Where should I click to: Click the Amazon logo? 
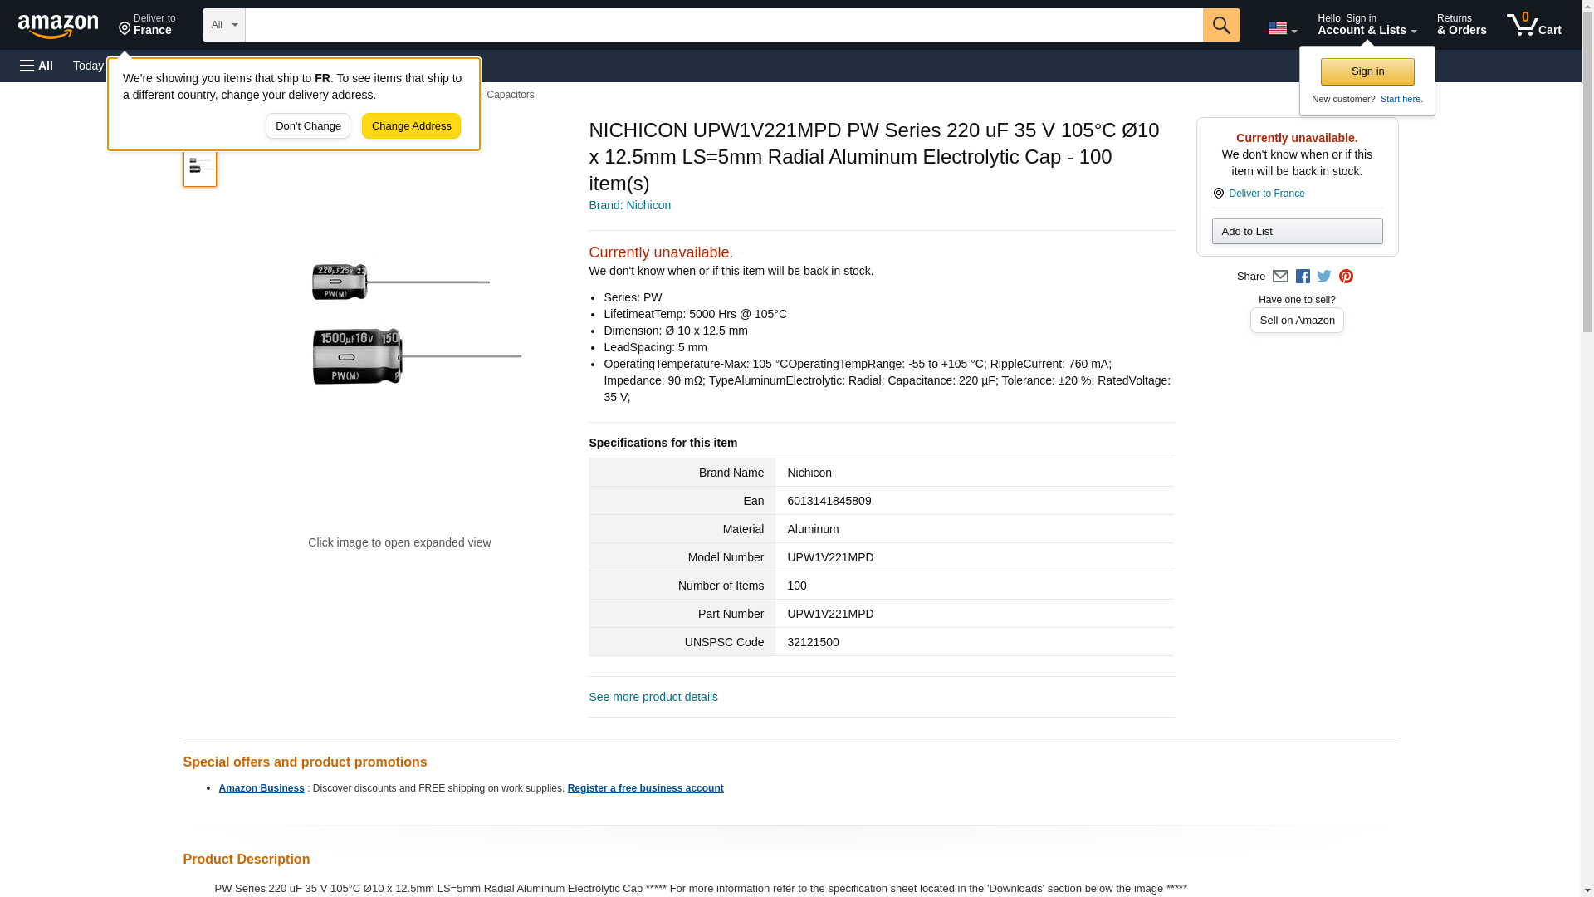tap(58, 26)
